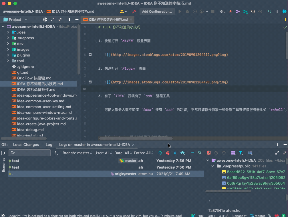Open idea-debug.md in Project tree

(x=30, y=130)
